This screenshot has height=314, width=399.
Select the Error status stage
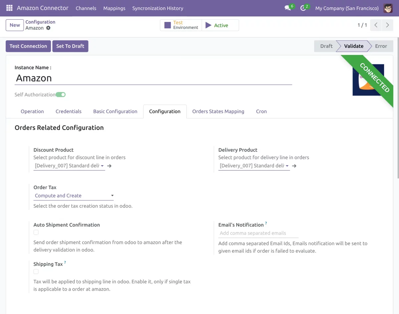[x=381, y=46]
